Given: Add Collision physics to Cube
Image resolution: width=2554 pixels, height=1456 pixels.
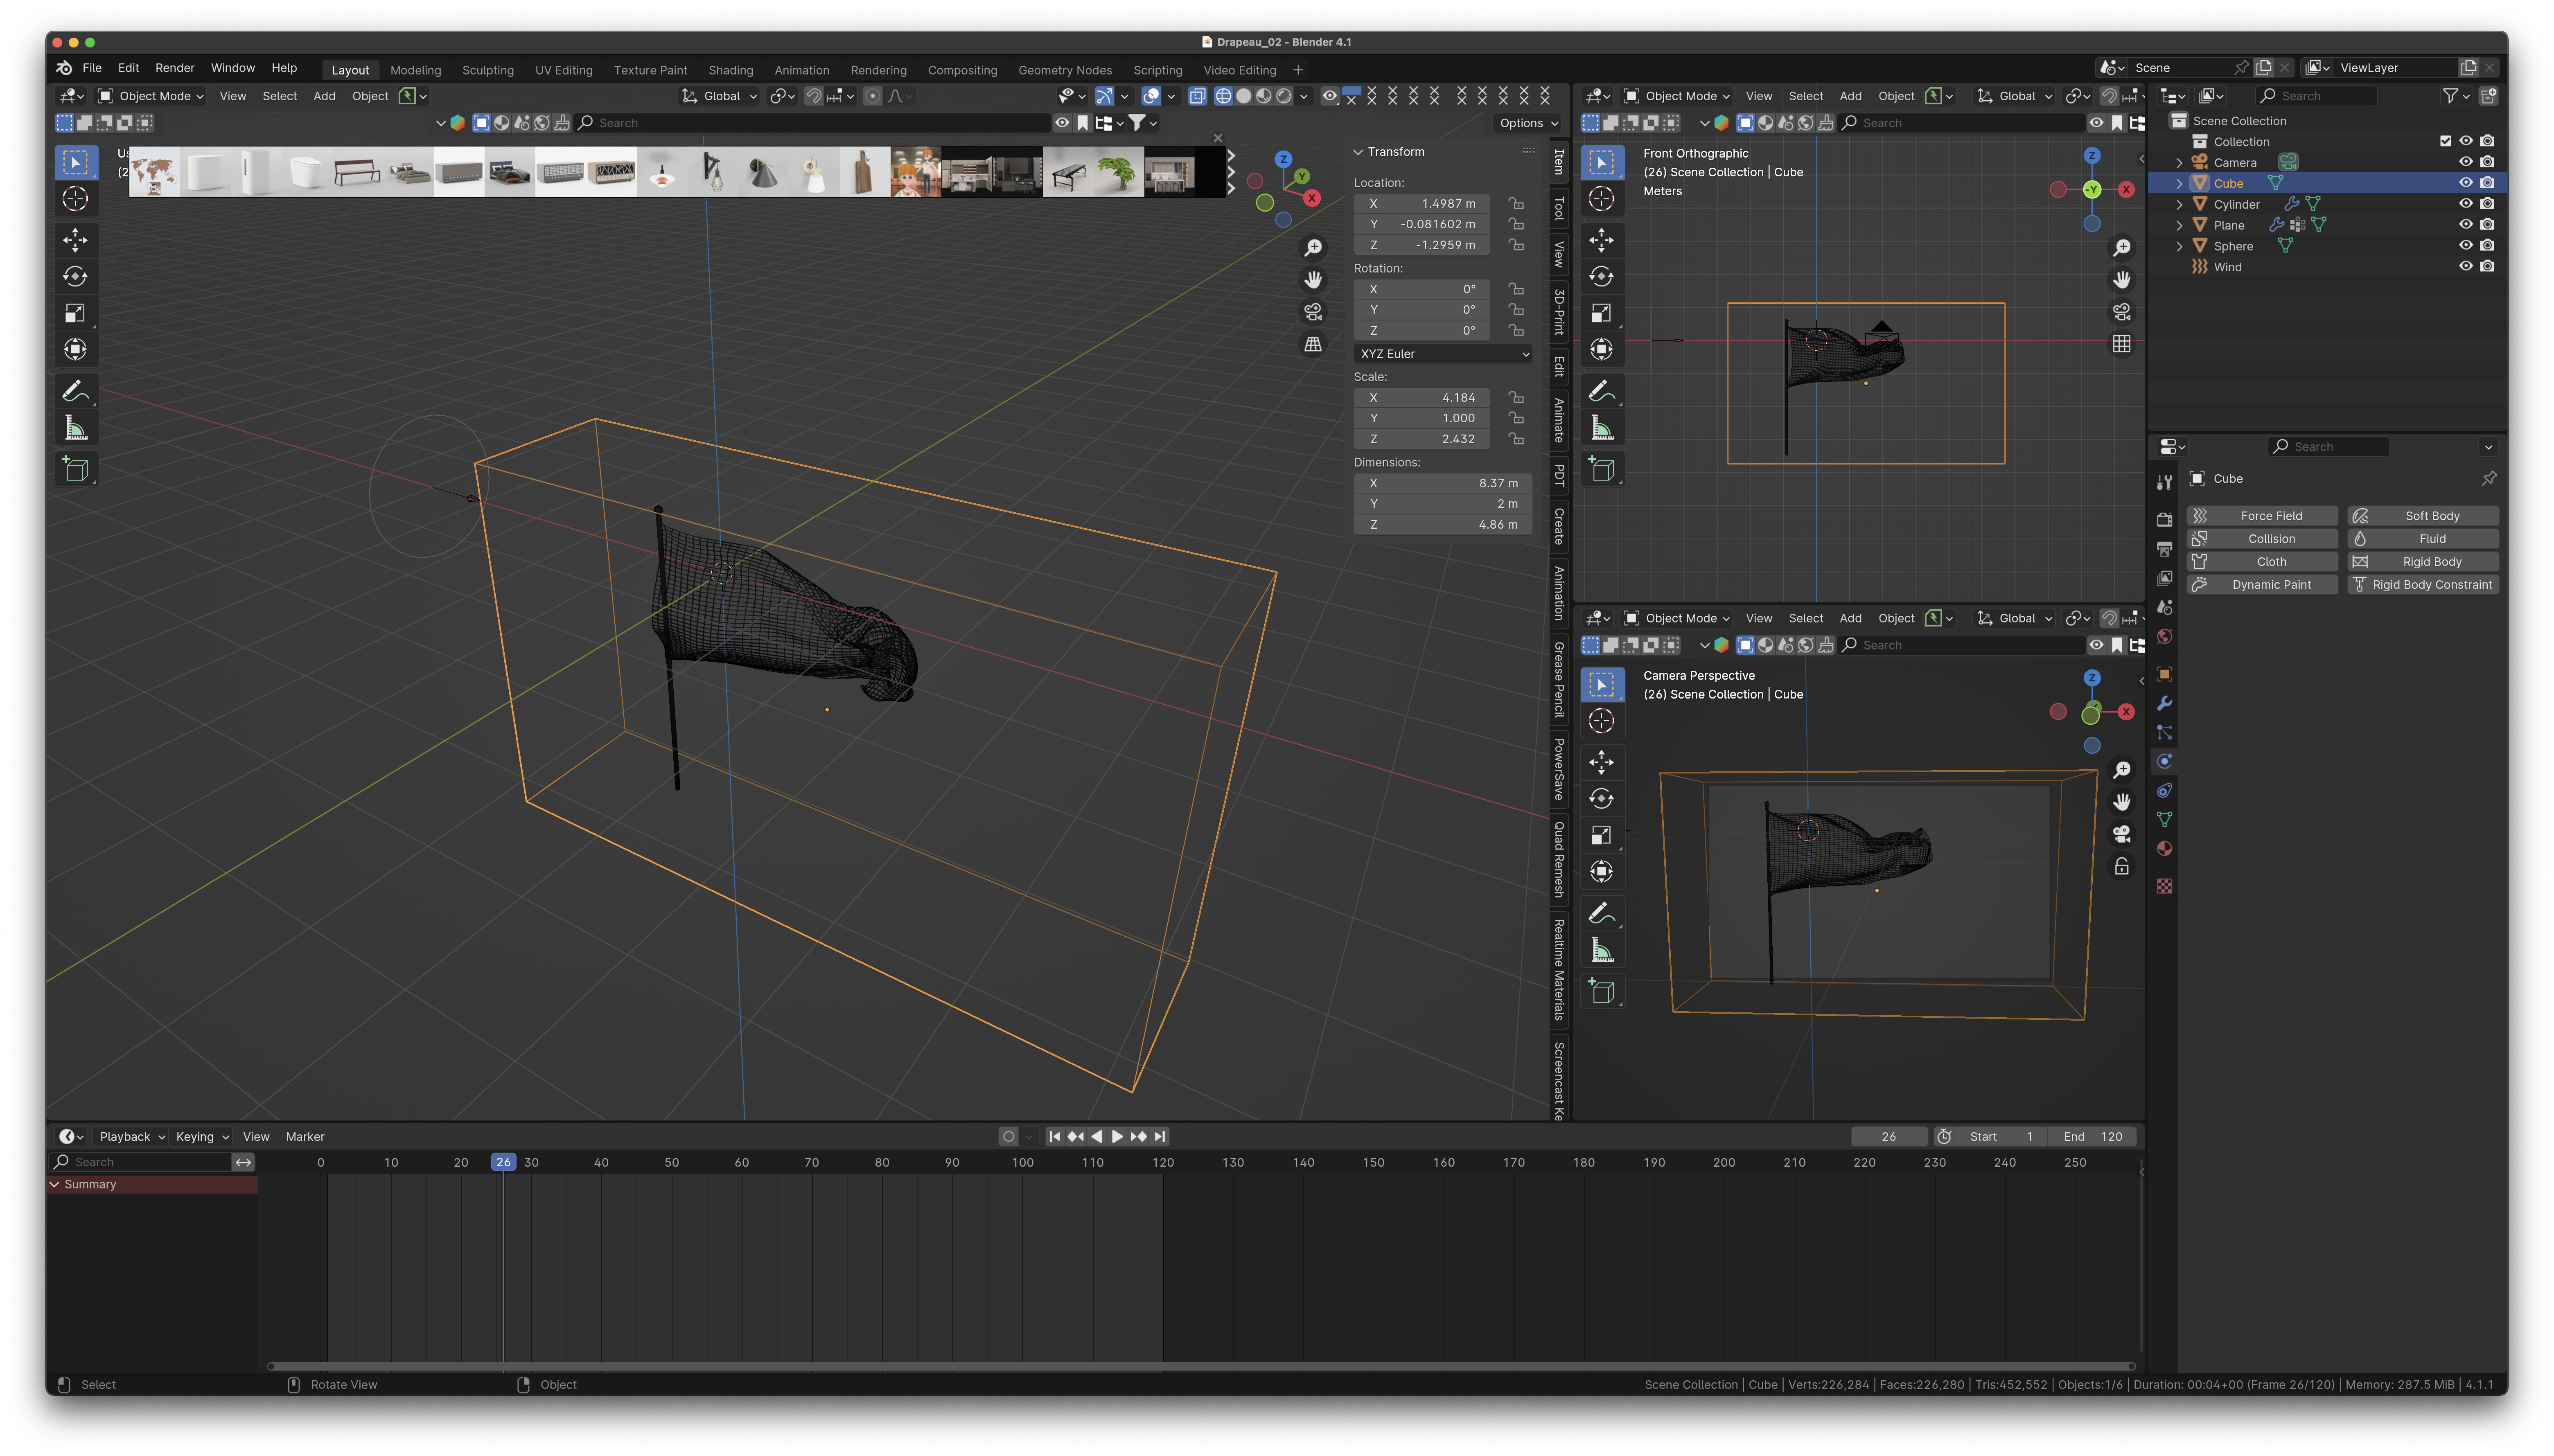Looking at the screenshot, I should pyautogui.click(x=2262, y=539).
